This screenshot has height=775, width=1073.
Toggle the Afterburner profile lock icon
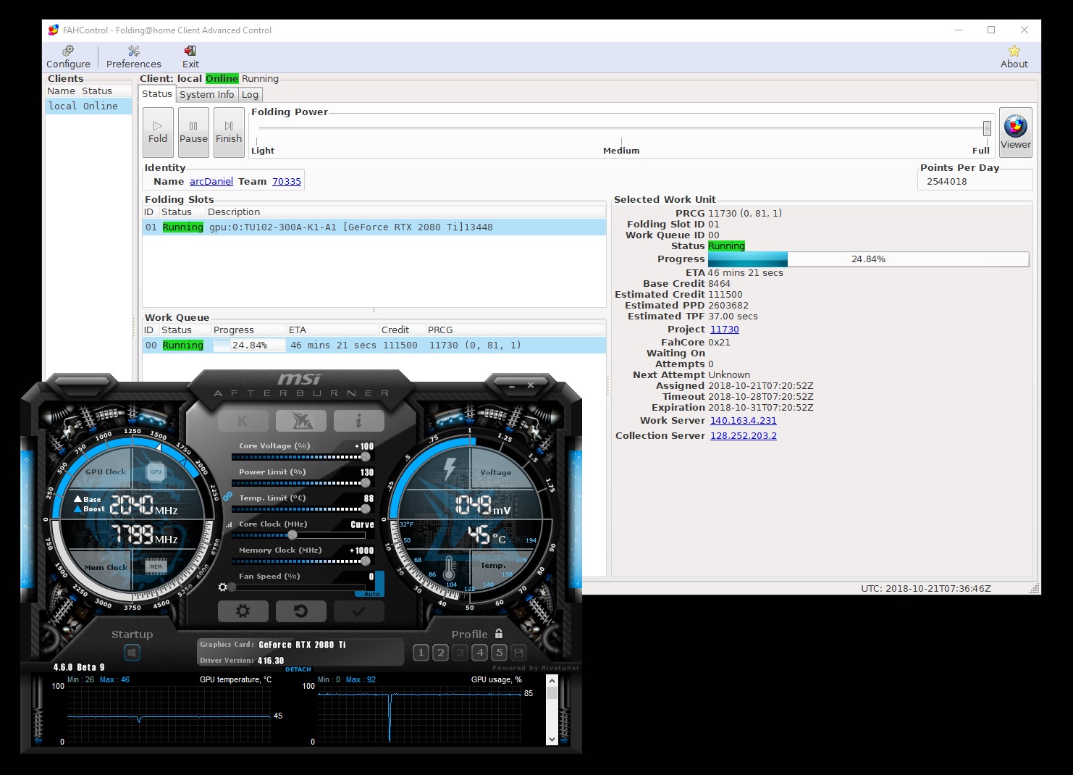point(499,634)
